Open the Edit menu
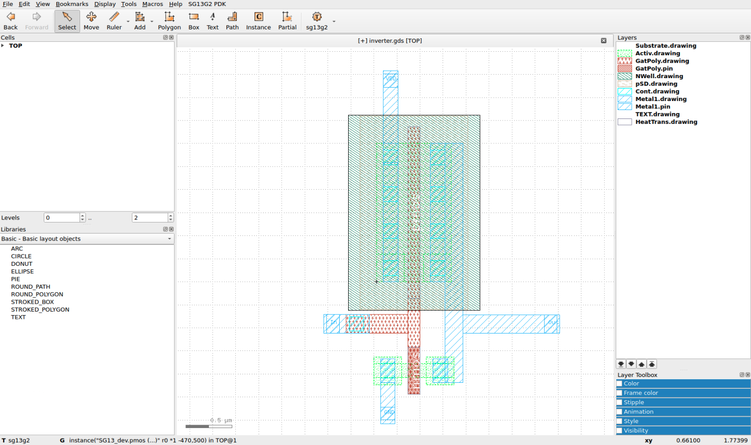Image resolution: width=751 pixels, height=445 pixels. (x=24, y=4)
